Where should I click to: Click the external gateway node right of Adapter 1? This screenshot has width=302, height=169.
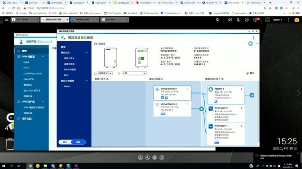point(252,95)
